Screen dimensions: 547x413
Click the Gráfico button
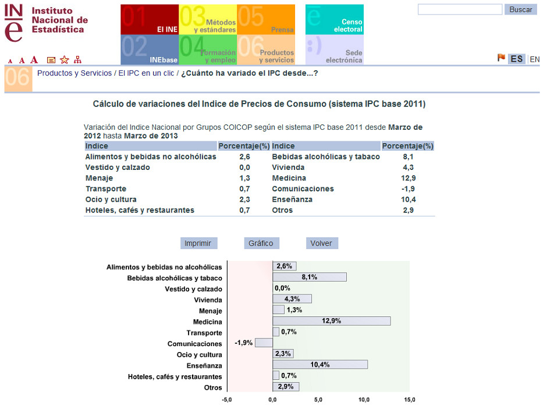262,243
